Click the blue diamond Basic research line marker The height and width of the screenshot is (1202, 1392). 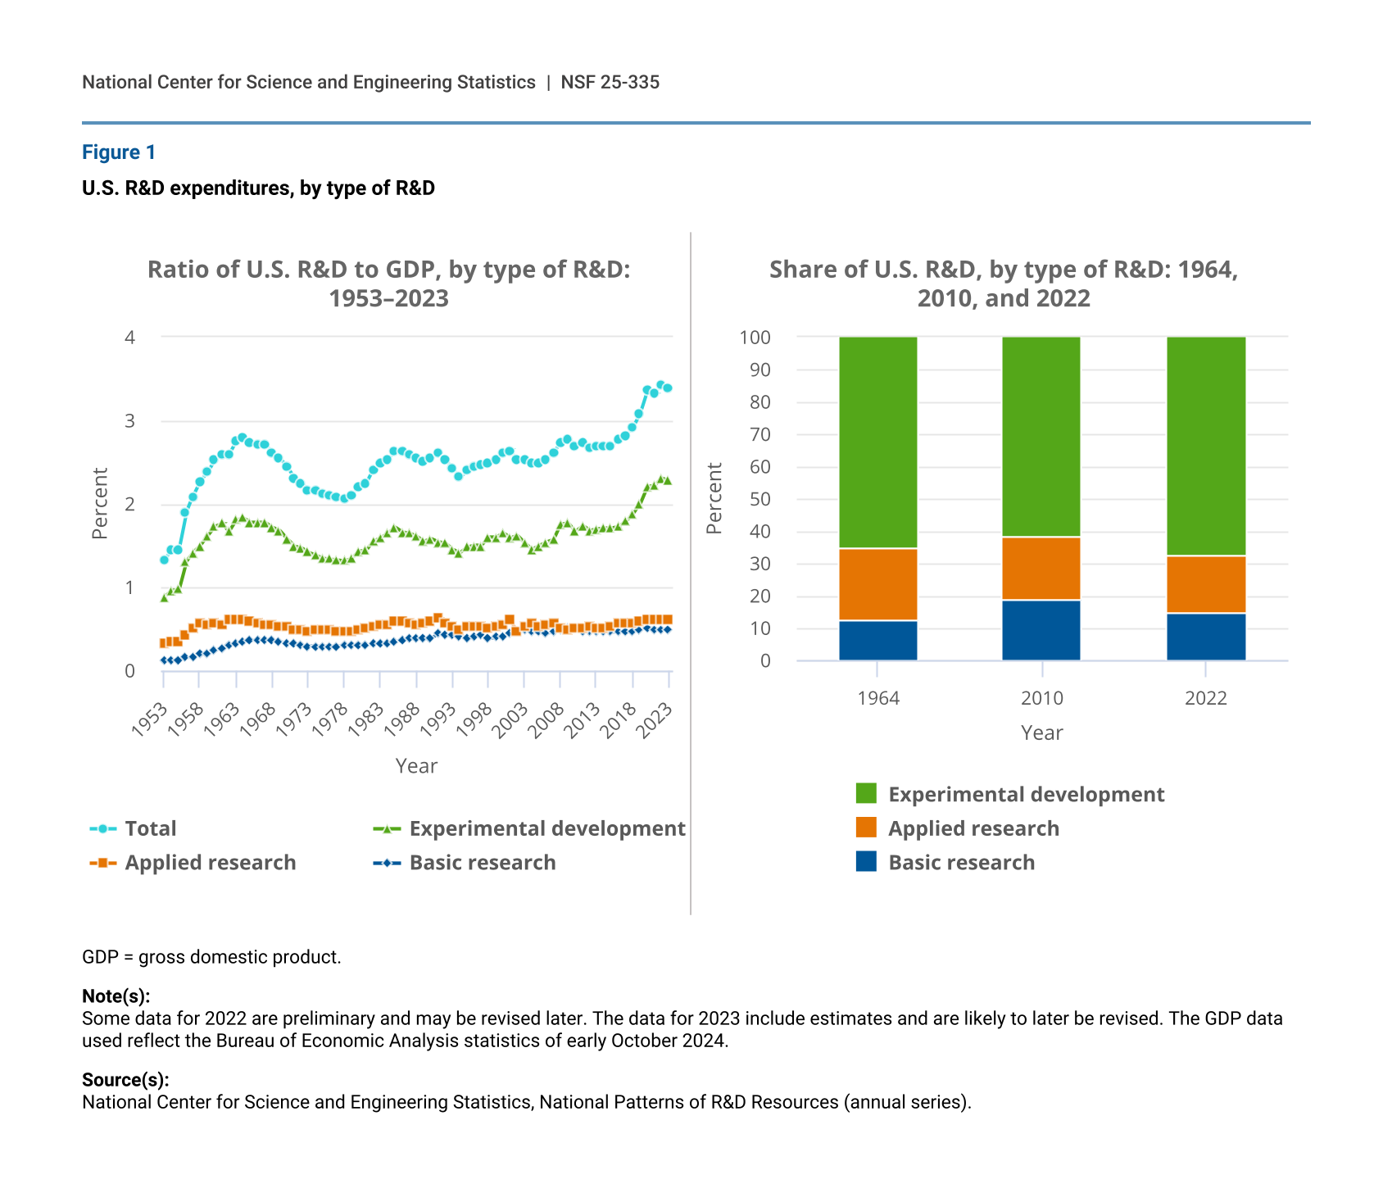click(387, 863)
